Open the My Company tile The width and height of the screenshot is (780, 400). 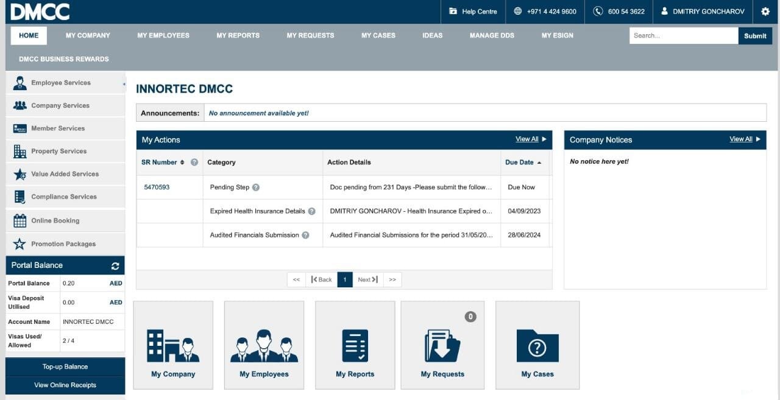tap(173, 345)
